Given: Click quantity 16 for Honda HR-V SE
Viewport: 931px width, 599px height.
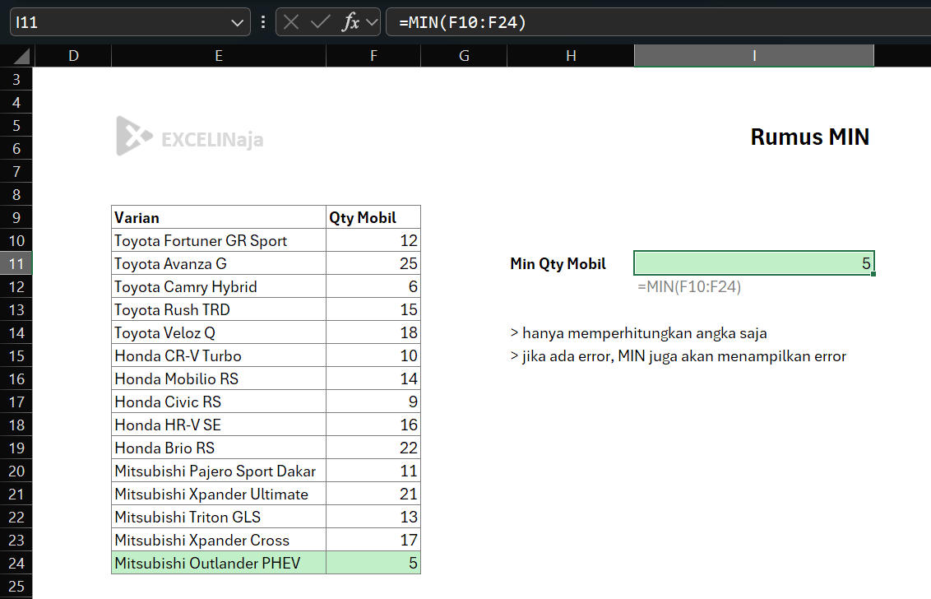Looking at the screenshot, I should tap(373, 425).
